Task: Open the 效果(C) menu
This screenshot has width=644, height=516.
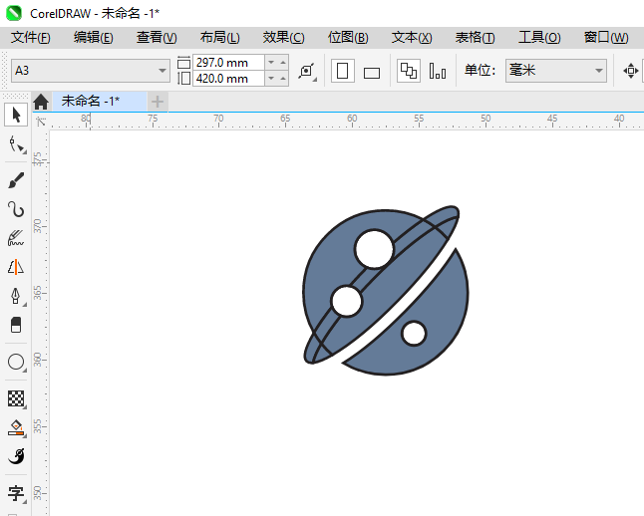Action: click(x=284, y=38)
